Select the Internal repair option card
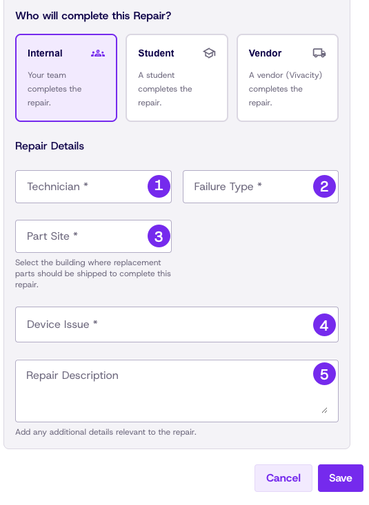369x505 pixels. [x=66, y=78]
